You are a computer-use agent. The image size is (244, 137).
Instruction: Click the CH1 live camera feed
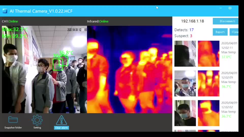coord(44,84)
